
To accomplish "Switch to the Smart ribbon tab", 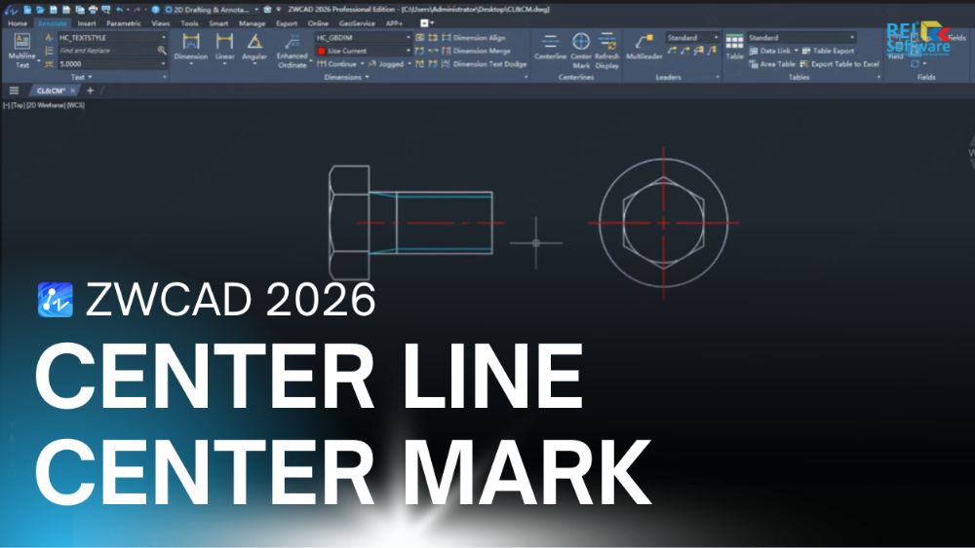I will click(218, 23).
